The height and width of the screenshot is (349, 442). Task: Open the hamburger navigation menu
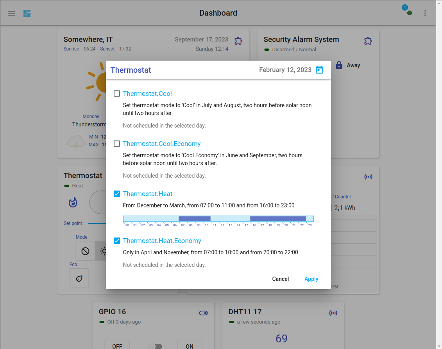point(11,13)
